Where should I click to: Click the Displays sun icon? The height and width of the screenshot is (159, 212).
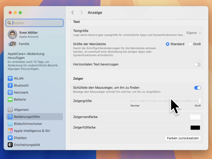point(10,138)
